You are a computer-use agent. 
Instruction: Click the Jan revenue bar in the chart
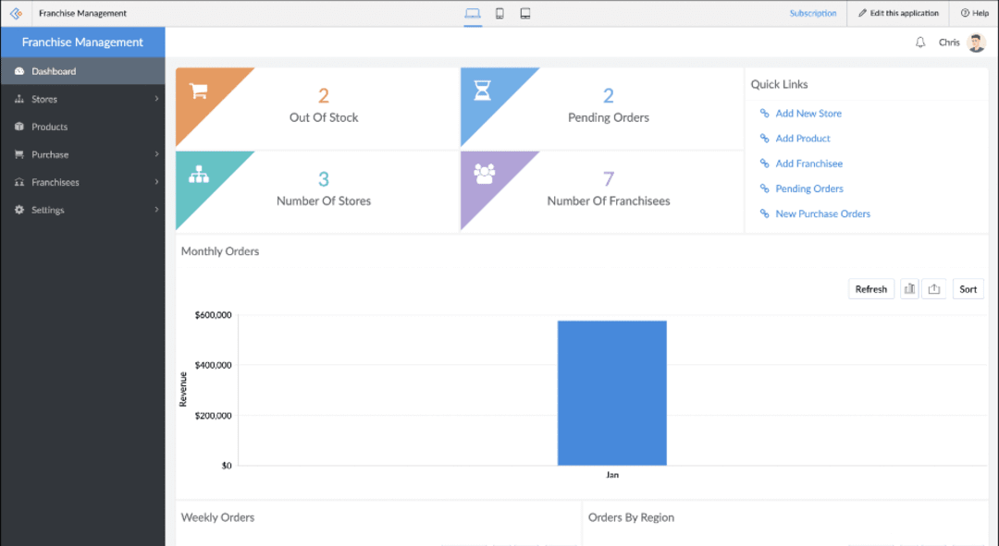coord(611,392)
